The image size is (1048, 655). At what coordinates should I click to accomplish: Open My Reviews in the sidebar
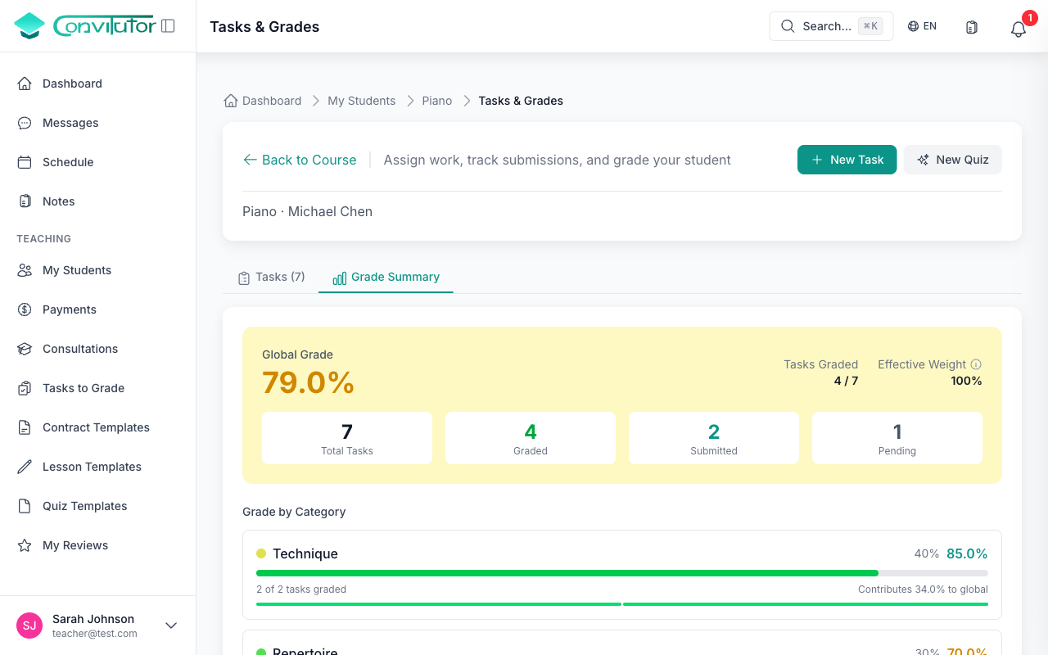click(75, 545)
